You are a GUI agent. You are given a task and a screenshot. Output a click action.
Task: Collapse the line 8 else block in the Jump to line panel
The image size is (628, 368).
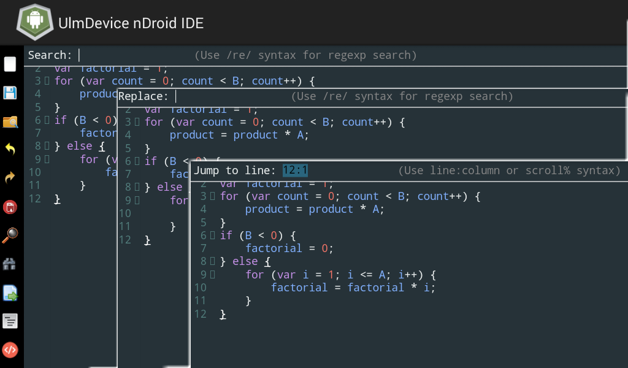(x=213, y=261)
